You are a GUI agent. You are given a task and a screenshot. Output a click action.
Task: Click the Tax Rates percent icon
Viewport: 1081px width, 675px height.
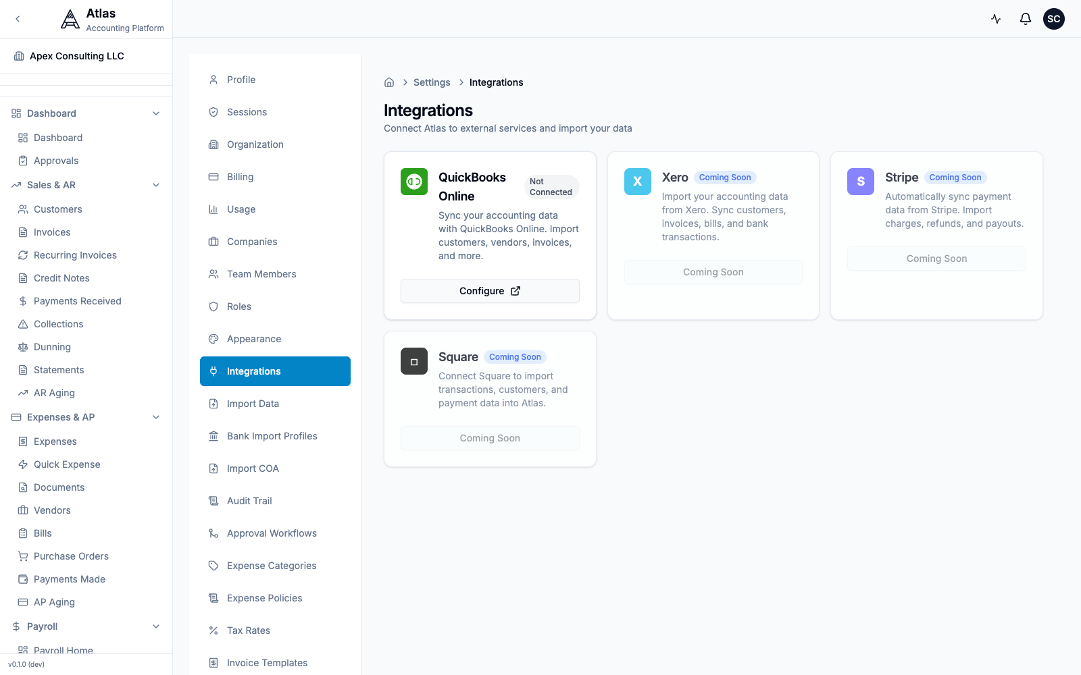tap(213, 630)
